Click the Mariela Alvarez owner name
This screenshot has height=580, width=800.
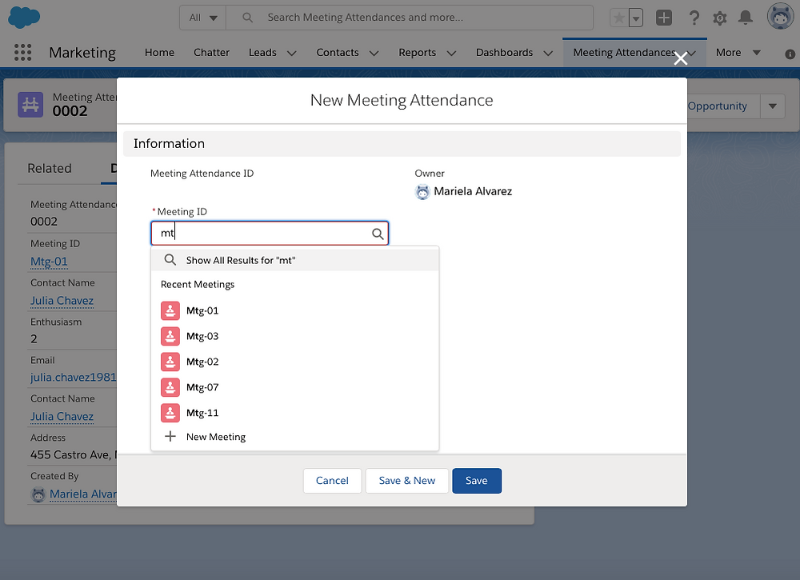pyautogui.click(x=473, y=192)
